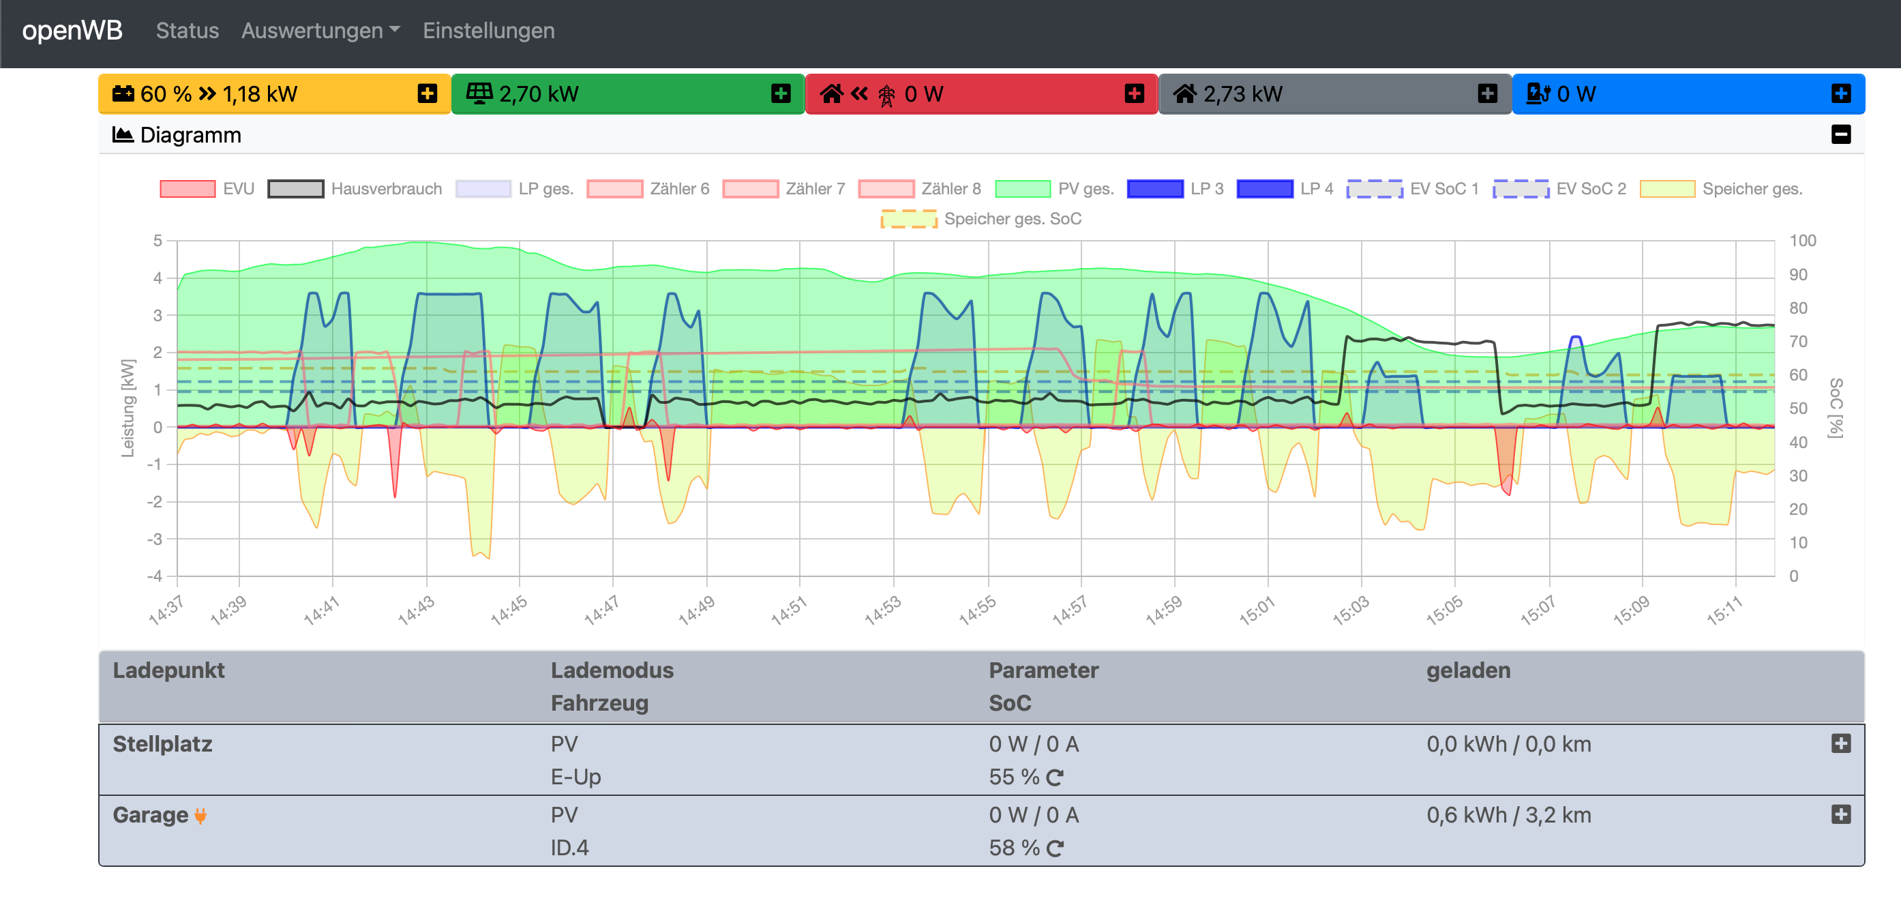Click the house icon in grey consumption tile
The width and height of the screenshot is (1901, 903).
(x=1184, y=93)
